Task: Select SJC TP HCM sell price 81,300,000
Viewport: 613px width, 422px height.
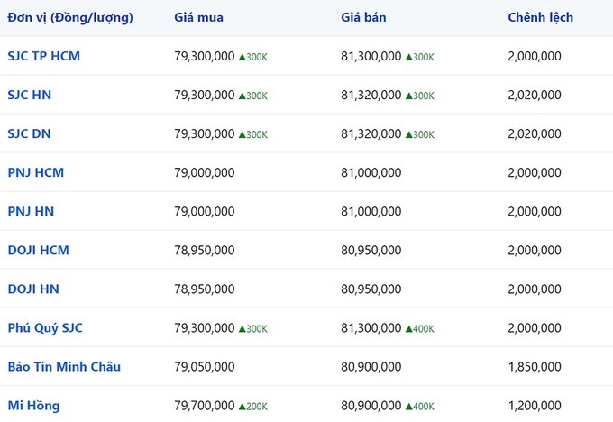Action: pyautogui.click(x=371, y=56)
